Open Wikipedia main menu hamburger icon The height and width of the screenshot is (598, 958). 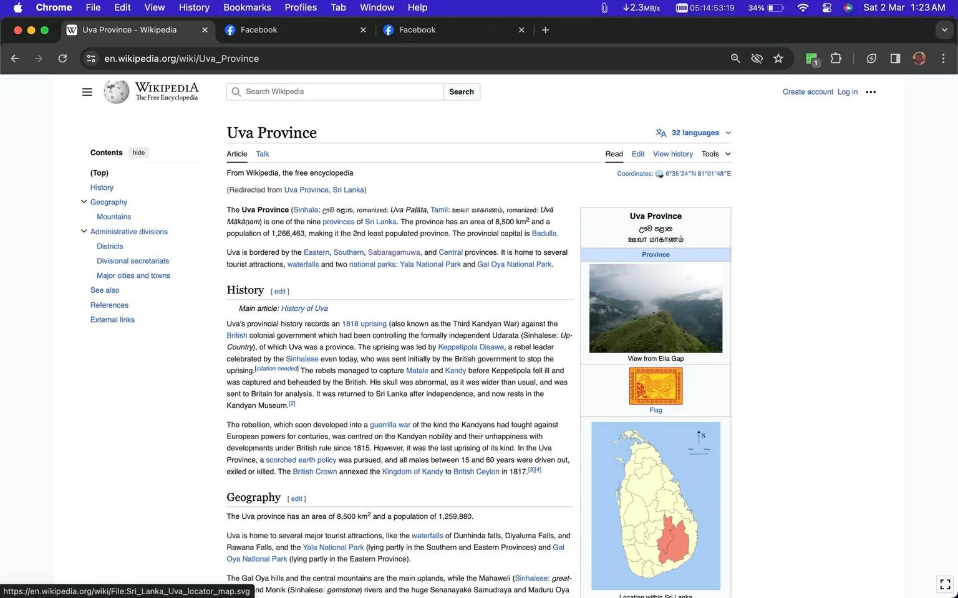[87, 92]
